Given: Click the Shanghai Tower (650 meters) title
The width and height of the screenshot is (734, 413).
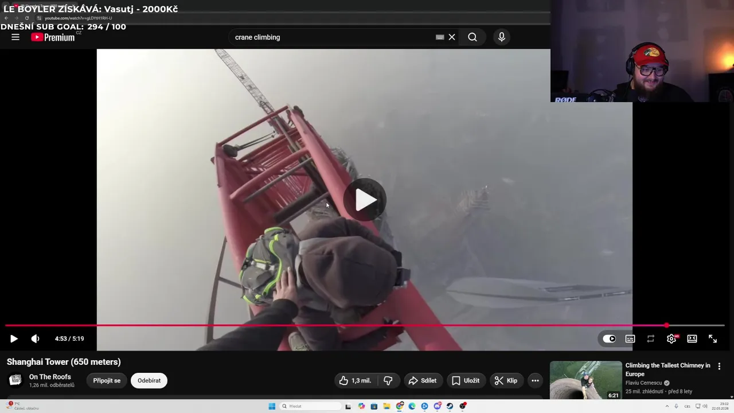Looking at the screenshot, I should (x=64, y=362).
